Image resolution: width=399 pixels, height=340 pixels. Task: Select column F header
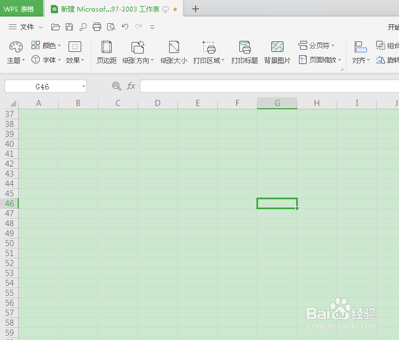[237, 103]
